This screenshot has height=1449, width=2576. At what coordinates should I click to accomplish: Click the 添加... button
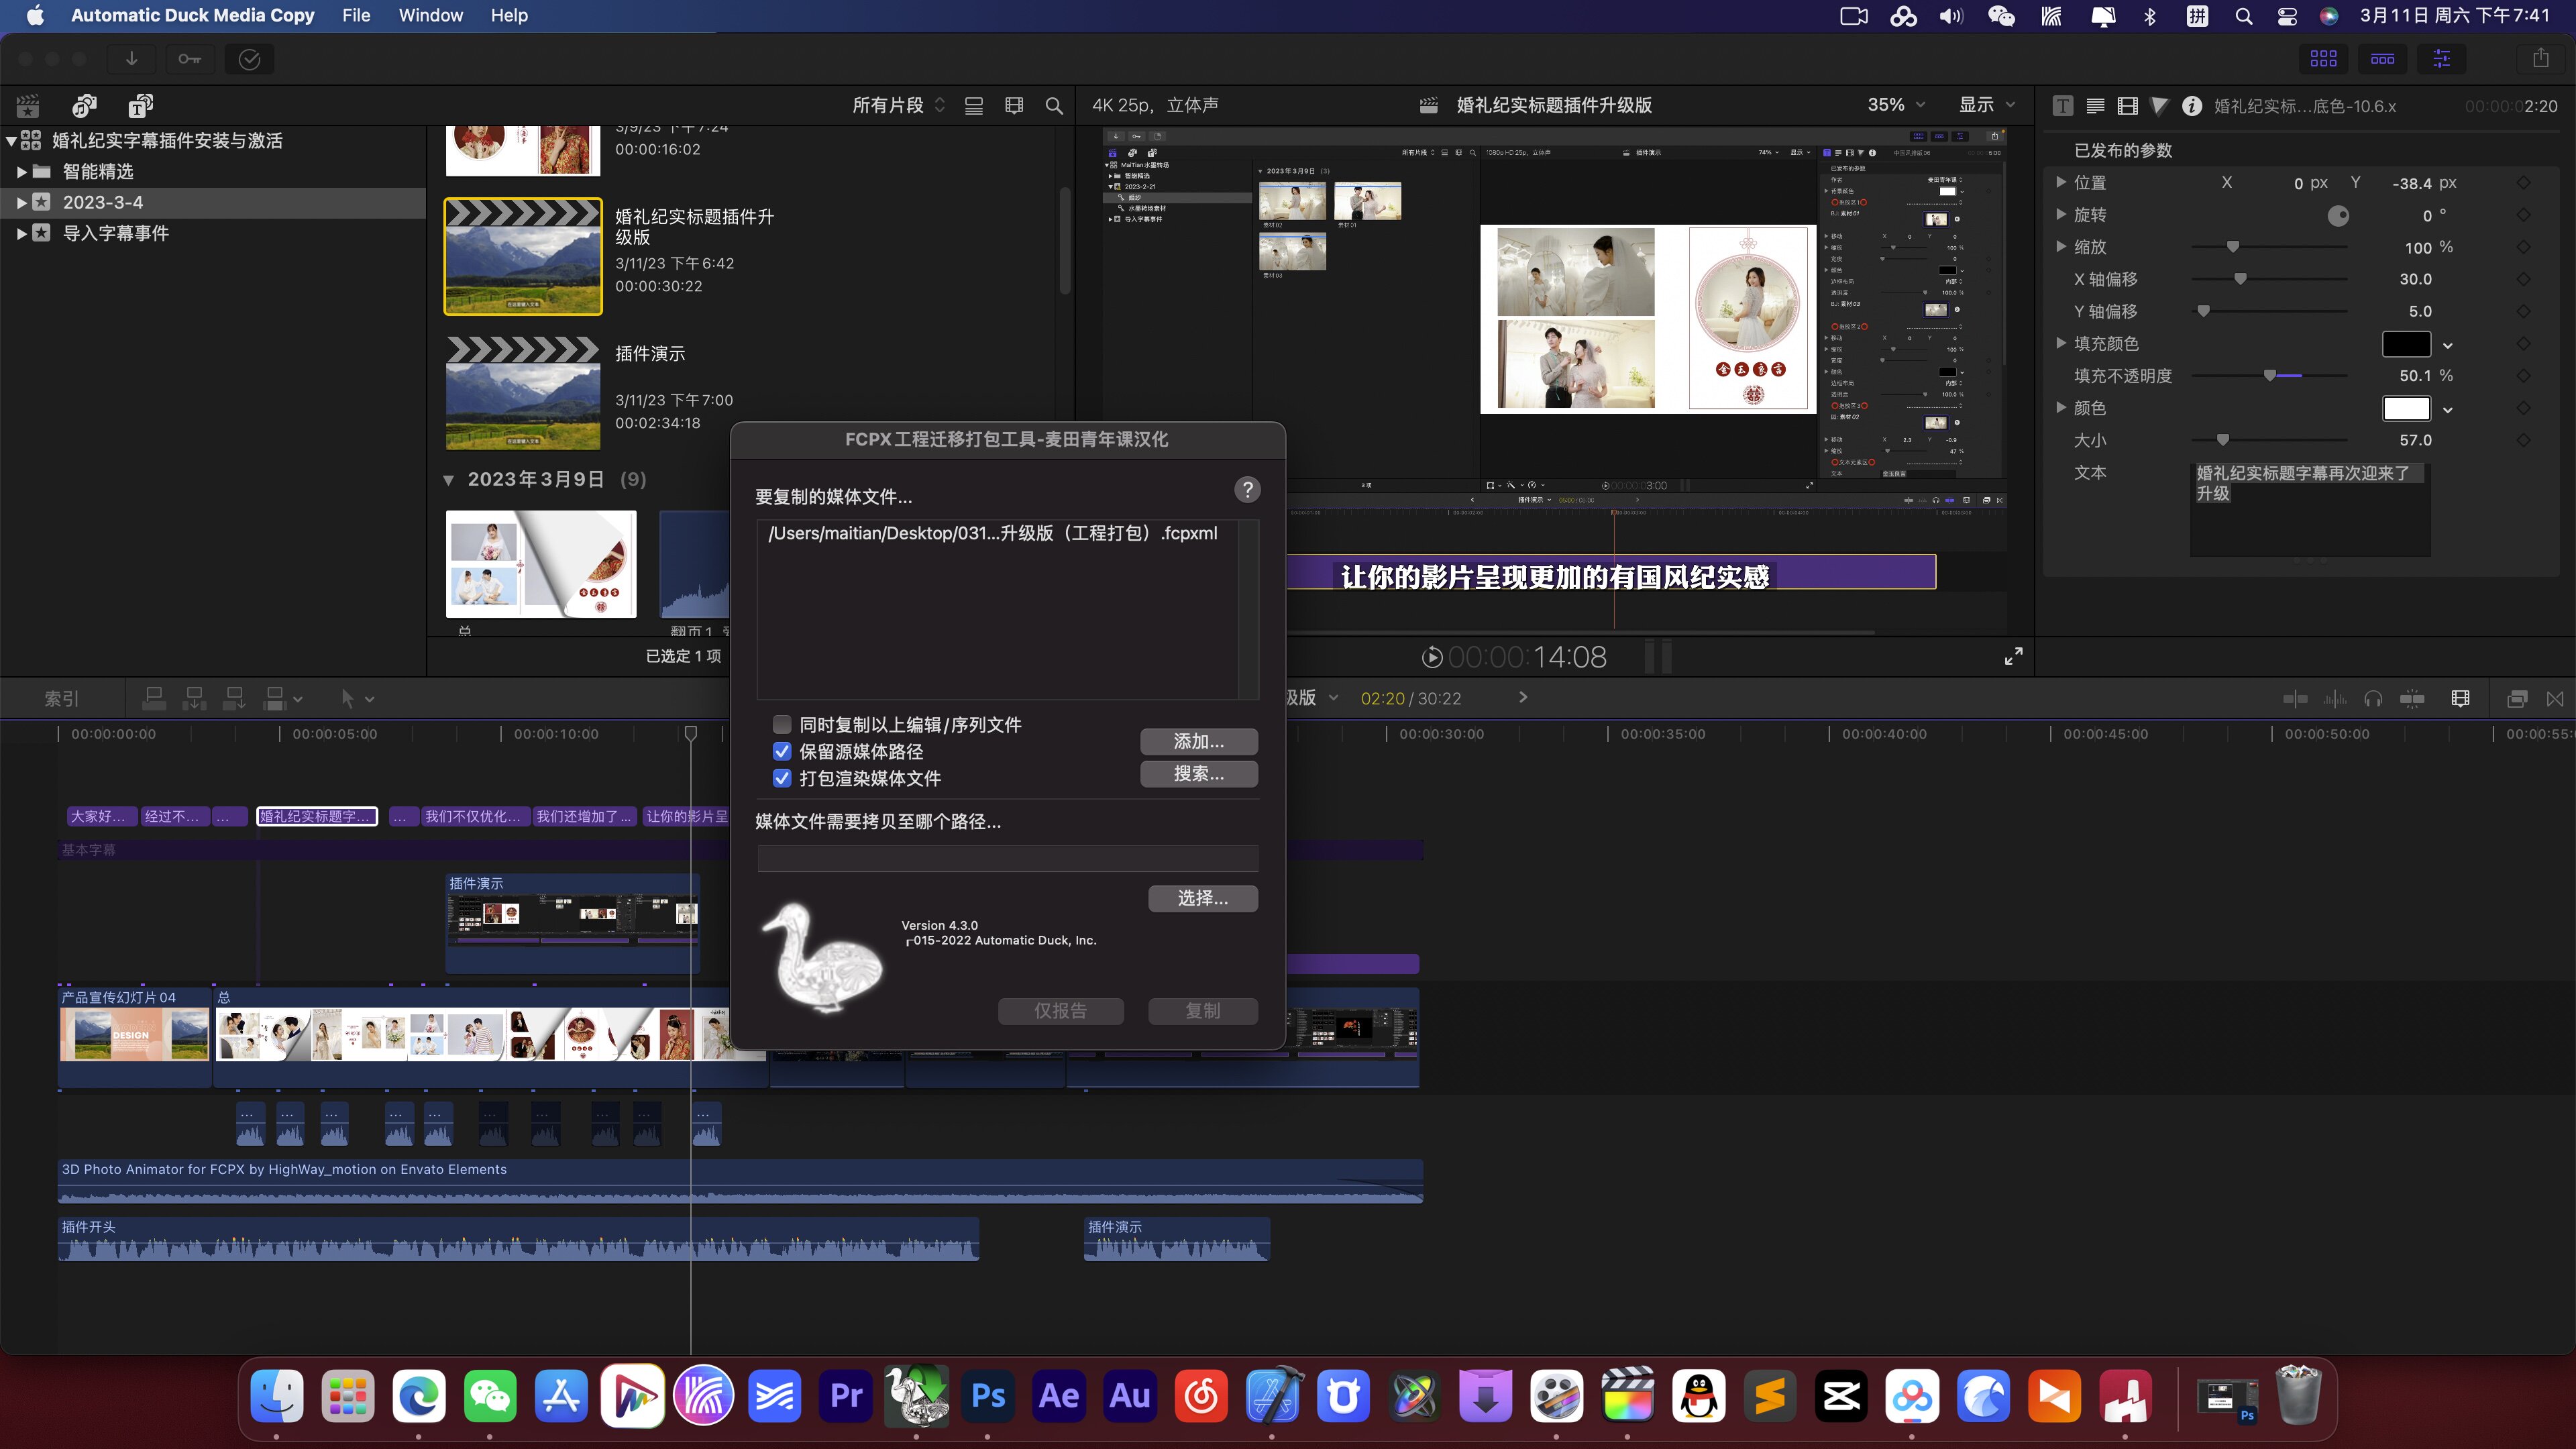pyautogui.click(x=1199, y=741)
